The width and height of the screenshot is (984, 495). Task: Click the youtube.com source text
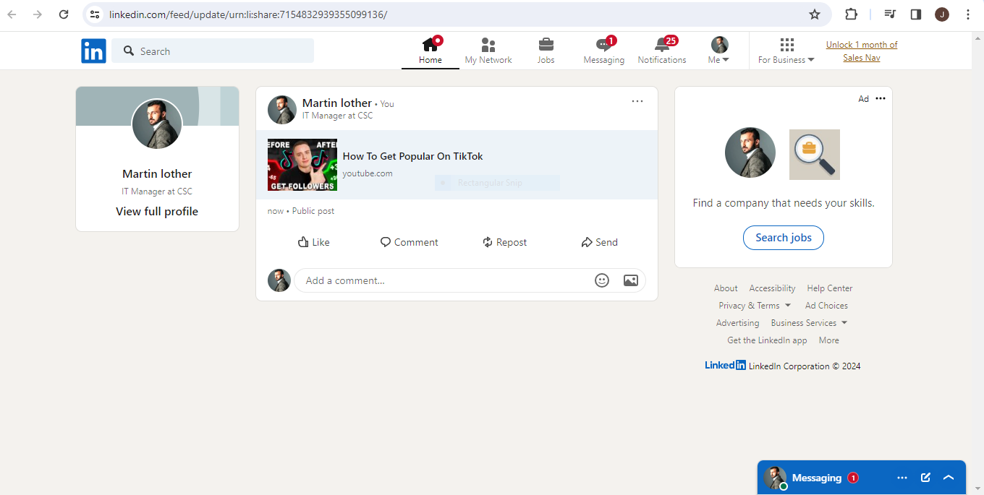(368, 173)
